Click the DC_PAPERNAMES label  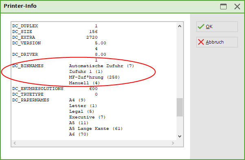(x=31, y=100)
